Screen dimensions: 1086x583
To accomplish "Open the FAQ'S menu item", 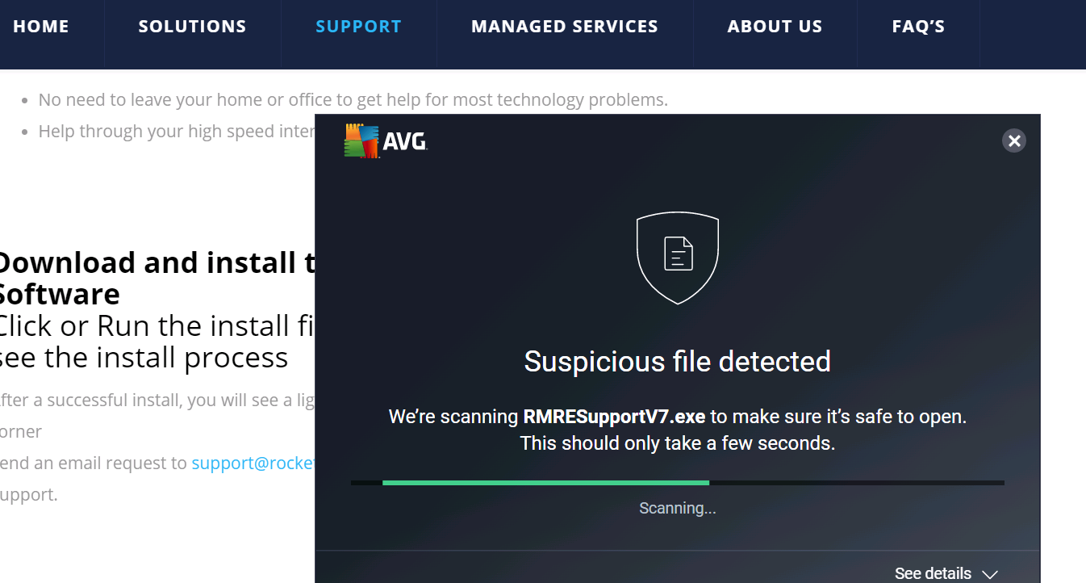I will tap(918, 27).
